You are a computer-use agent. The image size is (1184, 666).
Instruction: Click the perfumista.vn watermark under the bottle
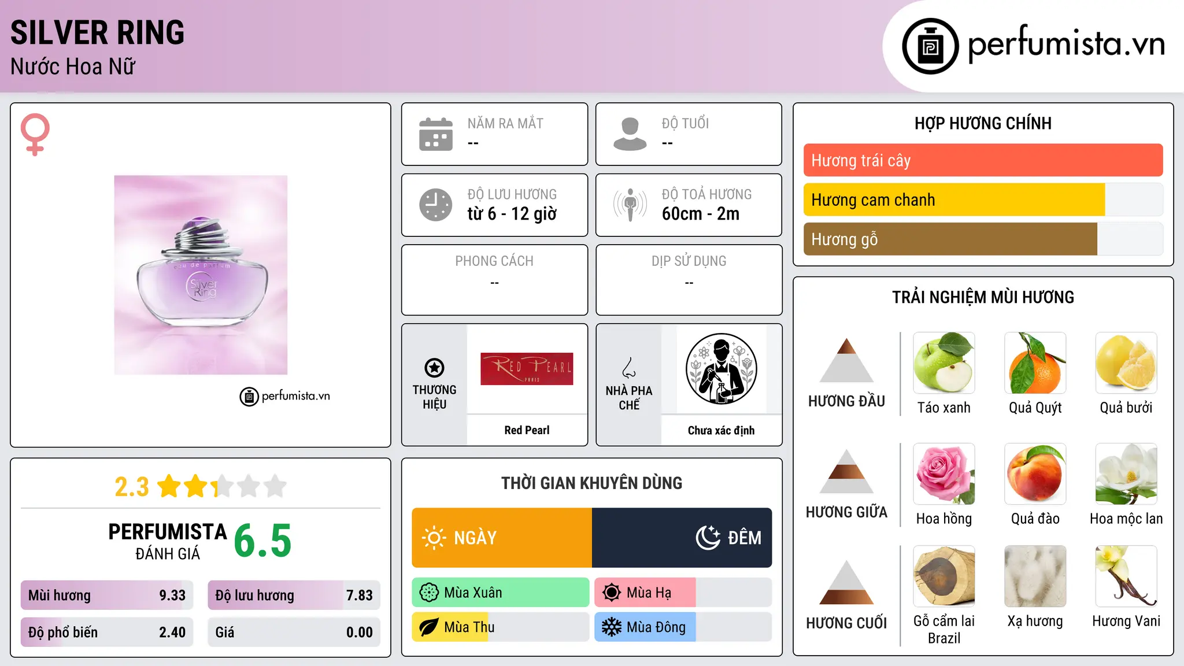(x=285, y=396)
